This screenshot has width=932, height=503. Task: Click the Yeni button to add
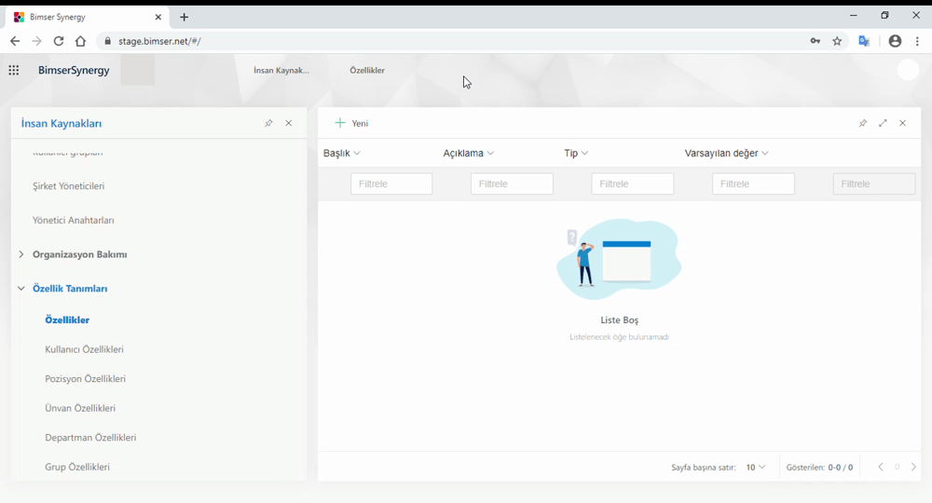(x=352, y=123)
